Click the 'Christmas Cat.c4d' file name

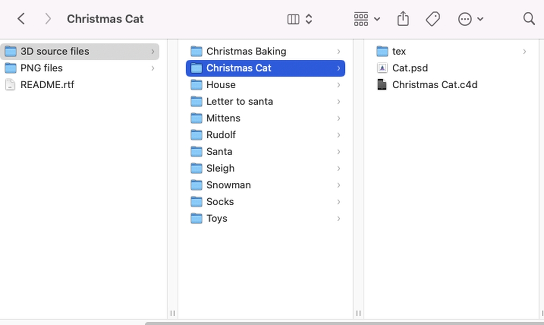click(435, 85)
